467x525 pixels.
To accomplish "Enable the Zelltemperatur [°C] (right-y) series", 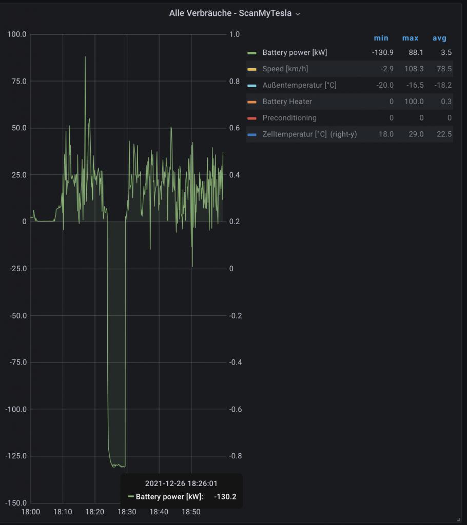I will 309,134.
